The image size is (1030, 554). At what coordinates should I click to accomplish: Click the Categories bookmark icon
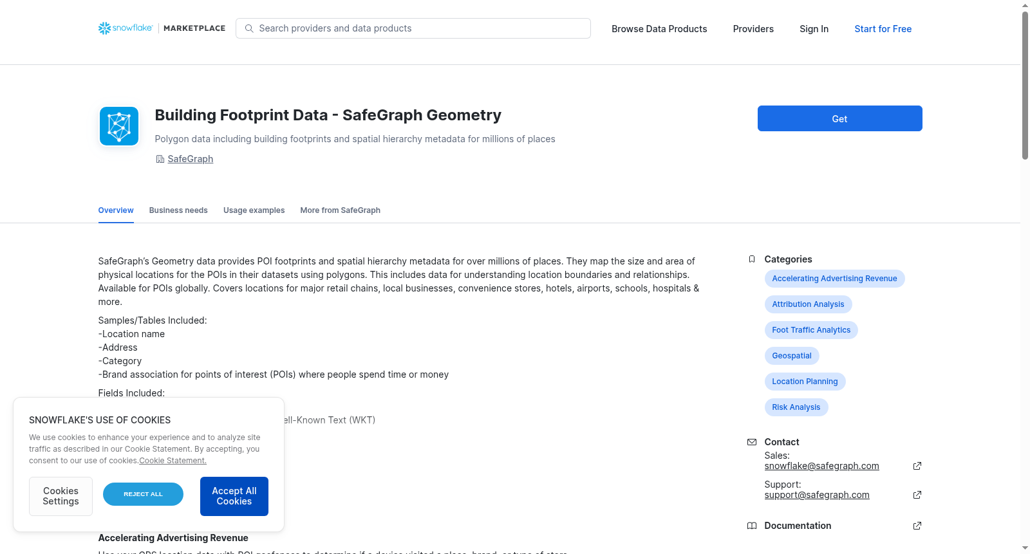pyautogui.click(x=751, y=259)
